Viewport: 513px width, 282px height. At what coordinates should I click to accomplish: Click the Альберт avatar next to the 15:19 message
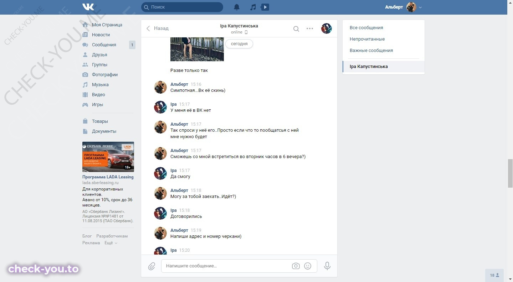[160, 234]
